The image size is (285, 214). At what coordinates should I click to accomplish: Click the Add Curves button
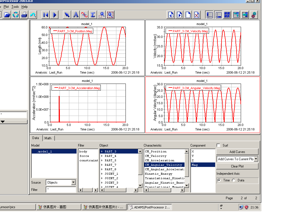pos(237,152)
